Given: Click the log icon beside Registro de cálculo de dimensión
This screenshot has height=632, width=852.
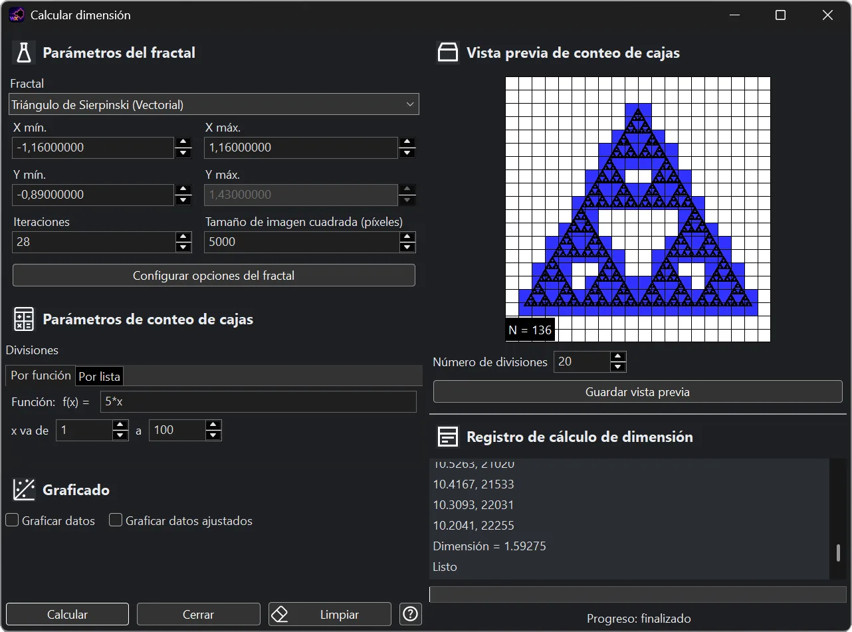Looking at the screenshot, I should (x=448, y=437).
